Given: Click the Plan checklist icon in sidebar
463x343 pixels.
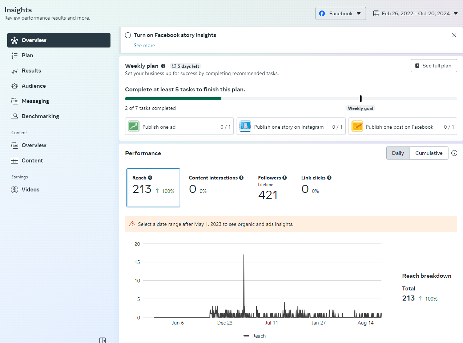Looking at the screenshot, I should coord(15,55).
